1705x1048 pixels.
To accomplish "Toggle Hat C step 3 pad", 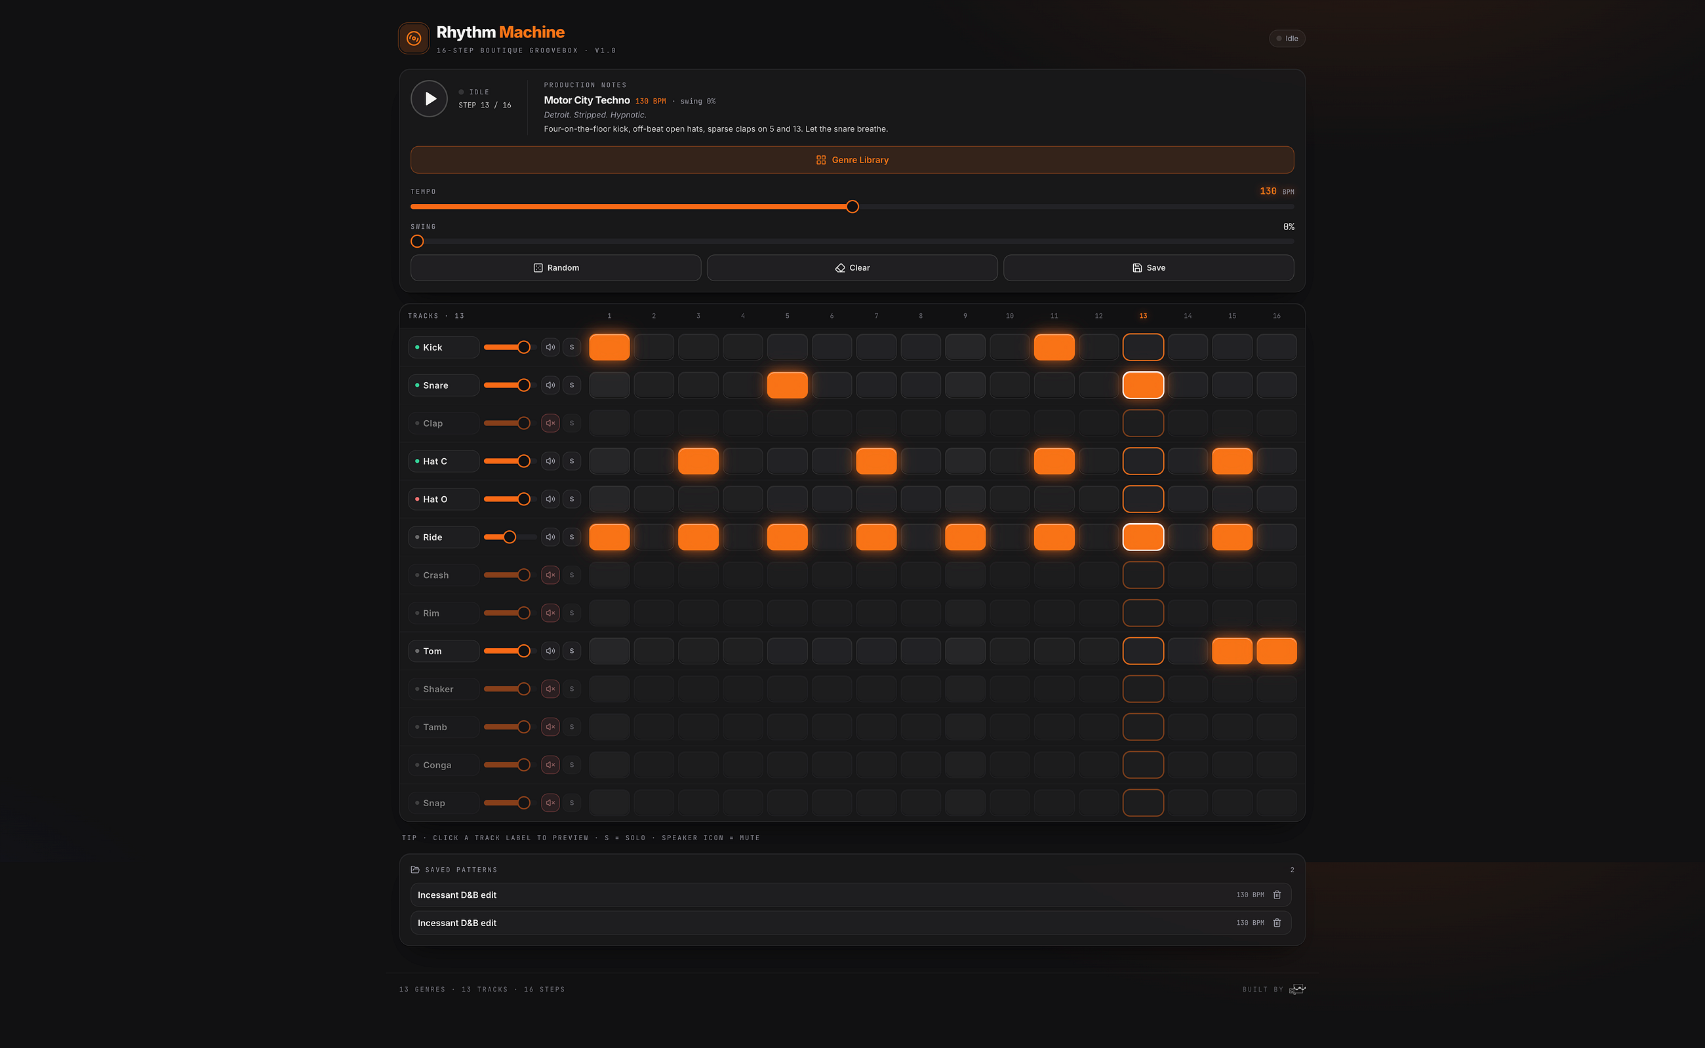I will [698, 461].
